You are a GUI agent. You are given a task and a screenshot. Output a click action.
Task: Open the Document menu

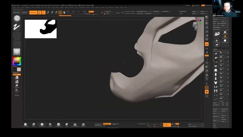28,7
